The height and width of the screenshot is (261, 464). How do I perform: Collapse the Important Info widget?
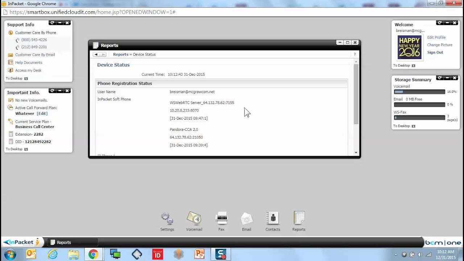point(60,91)
